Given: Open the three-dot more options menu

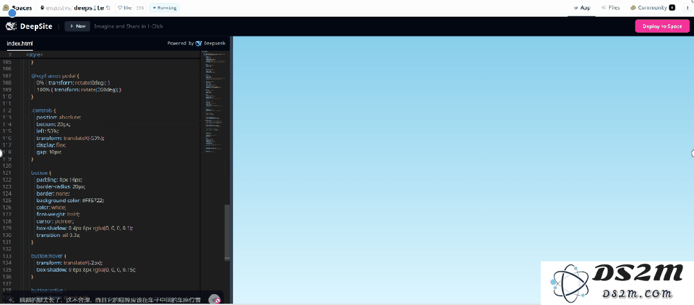Looking at the screenshot, I should pos(687,8).
